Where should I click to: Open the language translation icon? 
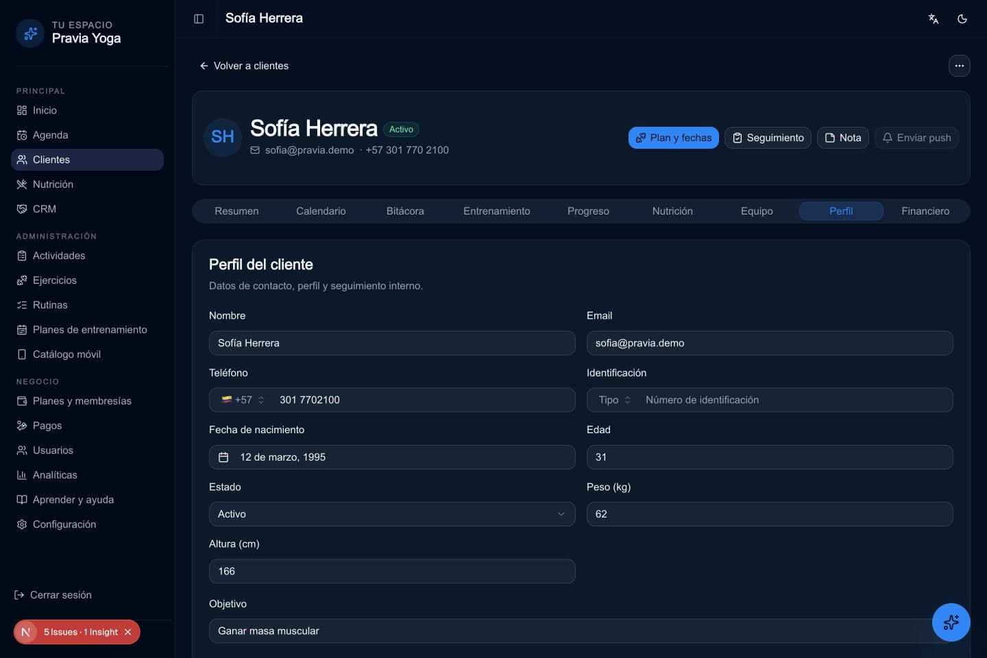click(x=934, y=19)
